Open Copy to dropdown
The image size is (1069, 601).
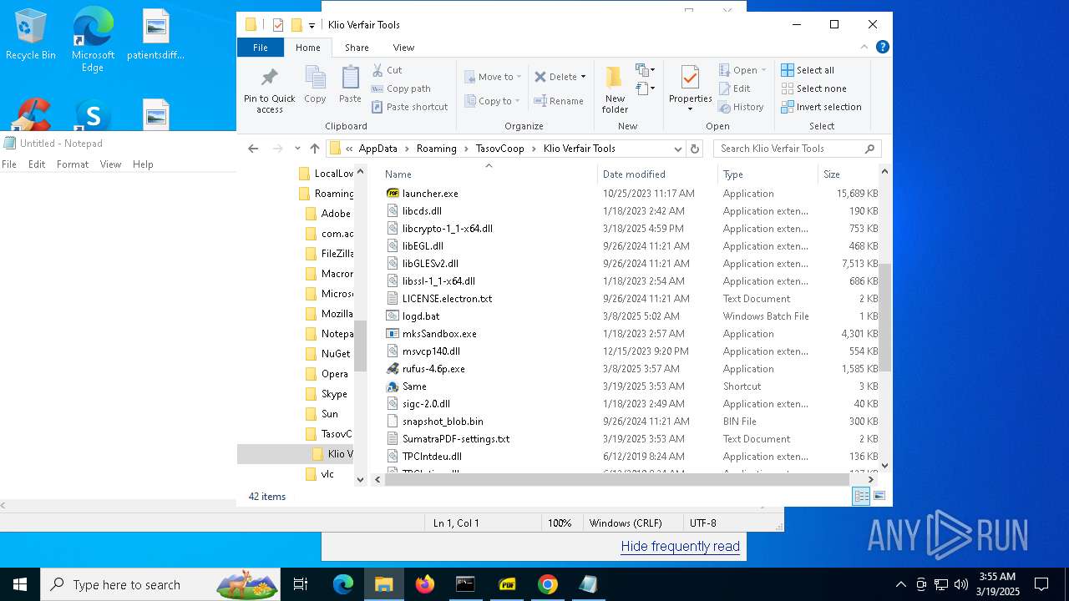click(x=493, y=101)
